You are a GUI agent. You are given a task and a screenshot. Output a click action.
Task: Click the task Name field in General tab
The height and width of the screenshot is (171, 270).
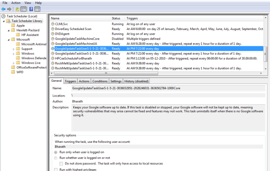pos(168,88)
